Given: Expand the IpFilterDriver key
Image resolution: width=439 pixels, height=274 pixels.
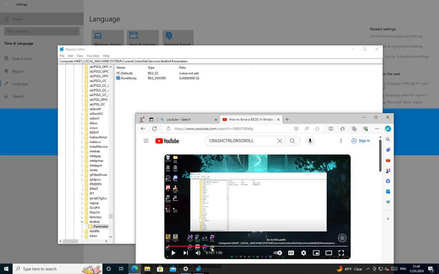Looking at the screenshot, I should 82,175.
